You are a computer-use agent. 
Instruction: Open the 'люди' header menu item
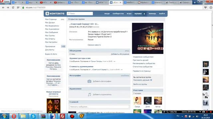click(x=107, y=14)
